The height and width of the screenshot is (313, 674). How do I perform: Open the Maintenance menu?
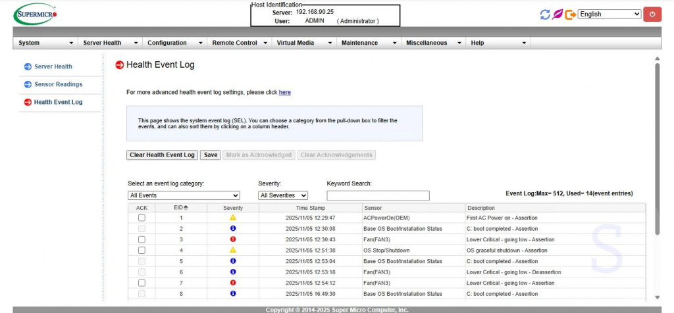[x=367, y=43]
